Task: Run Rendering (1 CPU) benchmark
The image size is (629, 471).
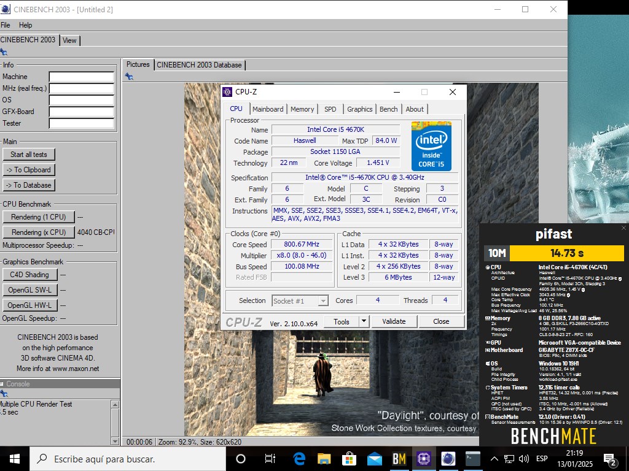Action: point(39,216)
